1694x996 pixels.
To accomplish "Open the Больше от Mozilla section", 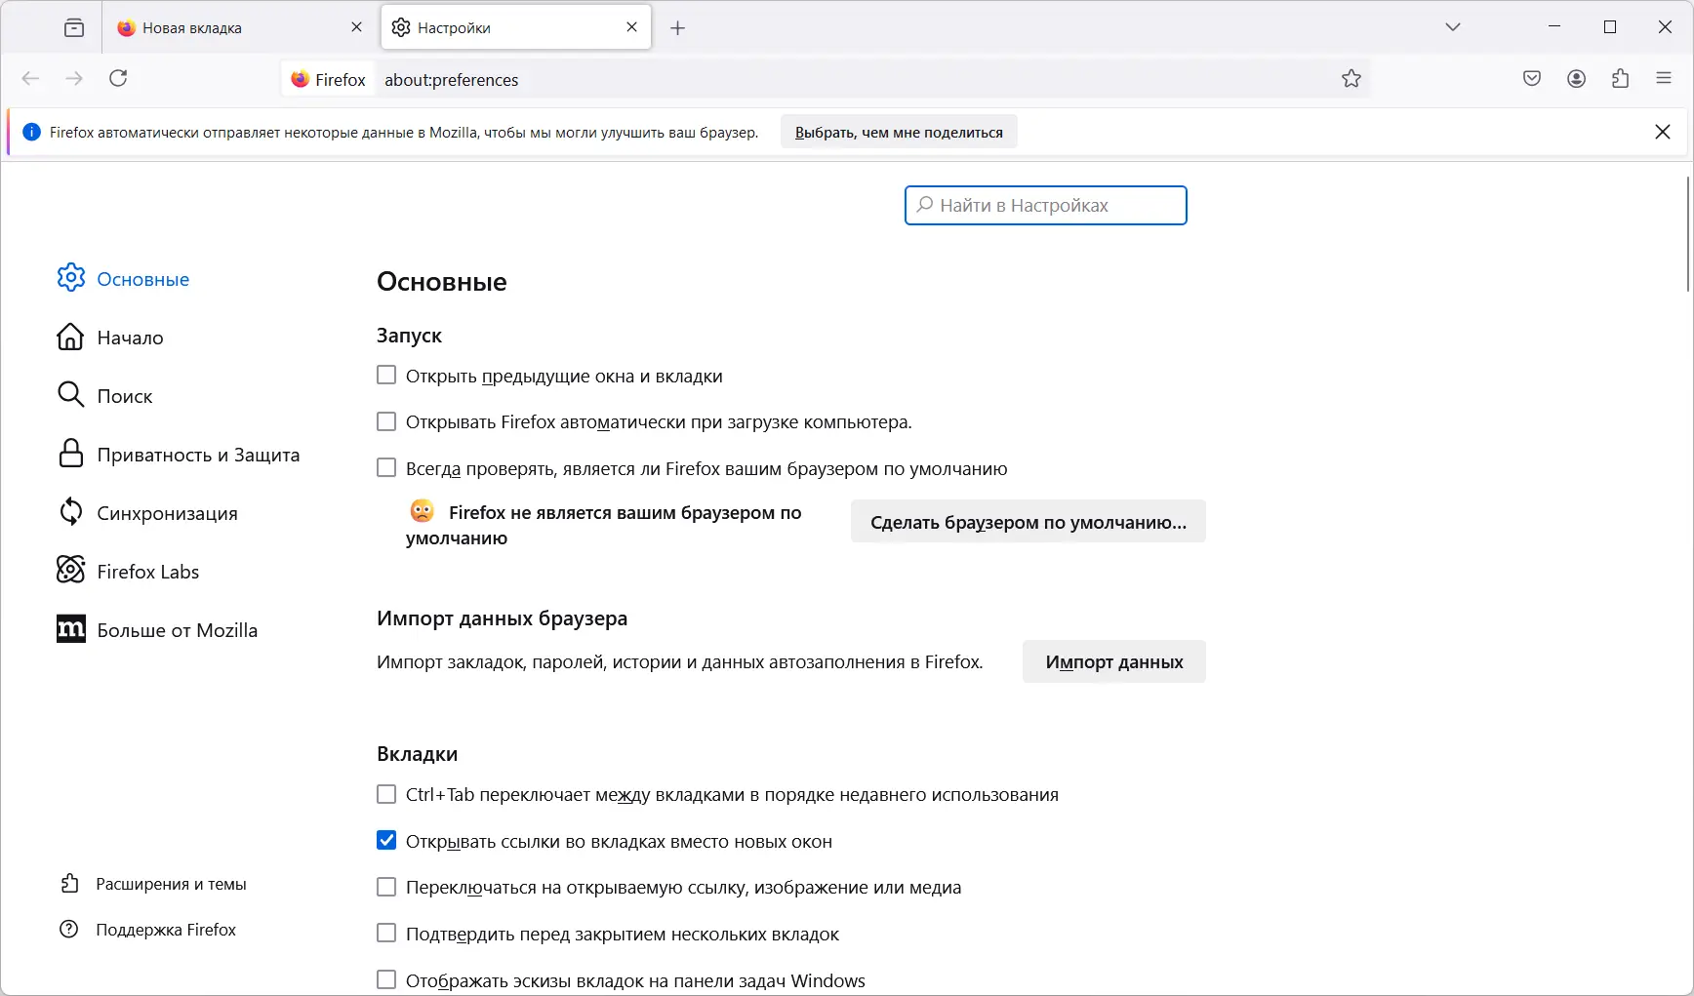I will 177,629.
